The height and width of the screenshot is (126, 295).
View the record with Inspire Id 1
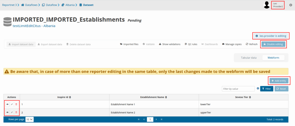click(x=7, y=104)
